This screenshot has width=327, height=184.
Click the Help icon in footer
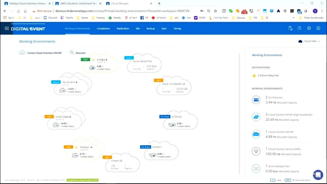pyautogui.click(x=273, y=180)
